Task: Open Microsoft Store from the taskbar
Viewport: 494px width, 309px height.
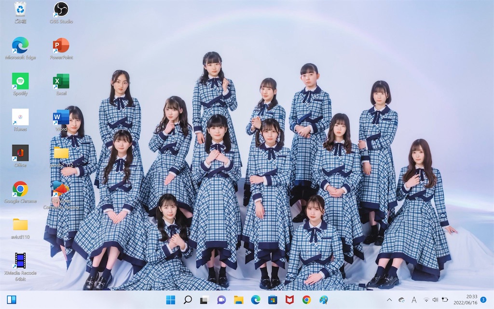Action: (273, 299)
